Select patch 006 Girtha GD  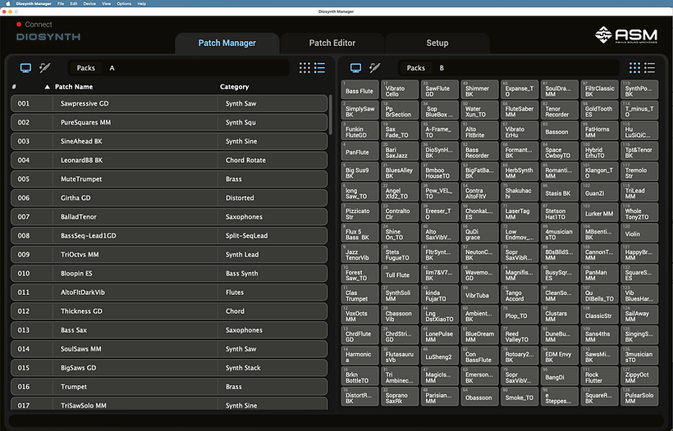[169, 198]
